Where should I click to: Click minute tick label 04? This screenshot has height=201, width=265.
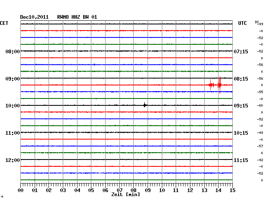(x=77, y=190)
